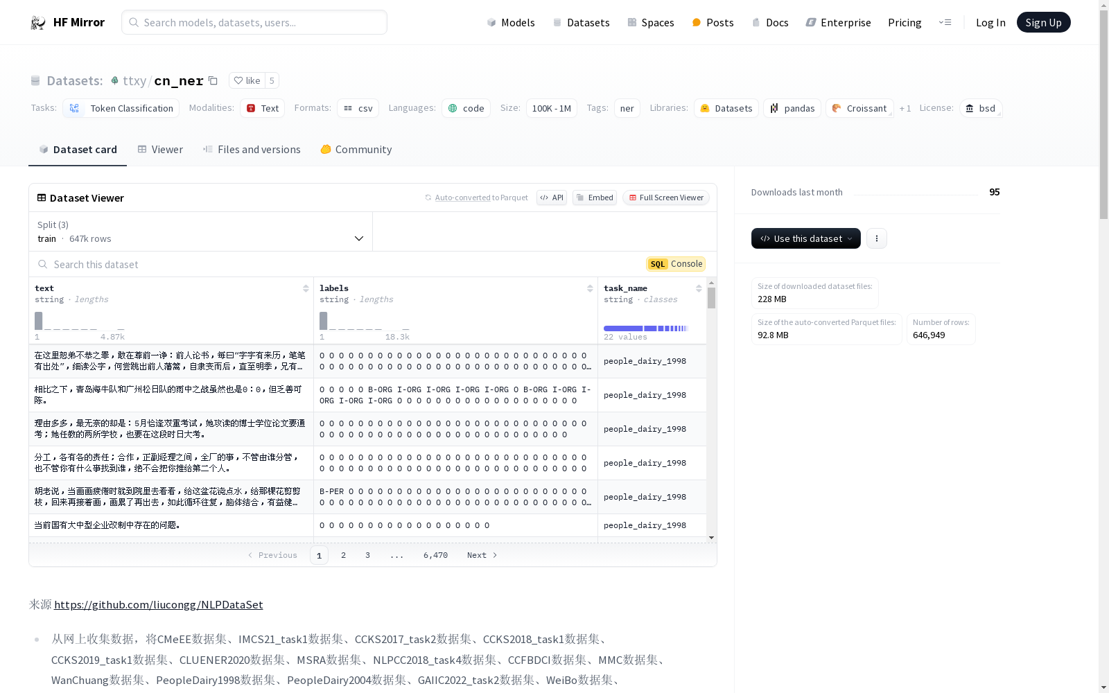Click the task_name classes distribution bar
Viewport: 1109px width, 693px height.
[x=645, y=328]
